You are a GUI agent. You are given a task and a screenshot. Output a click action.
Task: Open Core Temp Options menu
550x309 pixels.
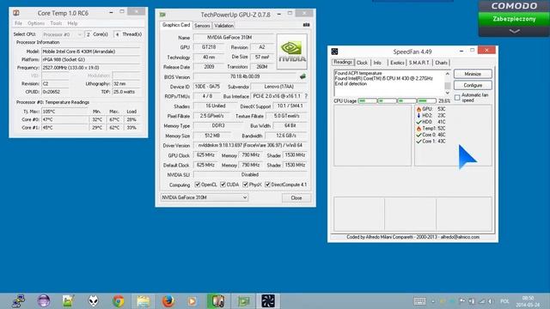(36, 23)
